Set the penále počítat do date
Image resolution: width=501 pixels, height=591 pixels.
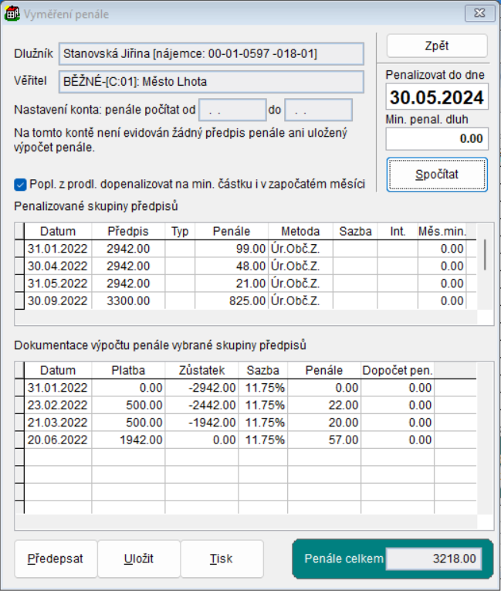coord(318,110)
